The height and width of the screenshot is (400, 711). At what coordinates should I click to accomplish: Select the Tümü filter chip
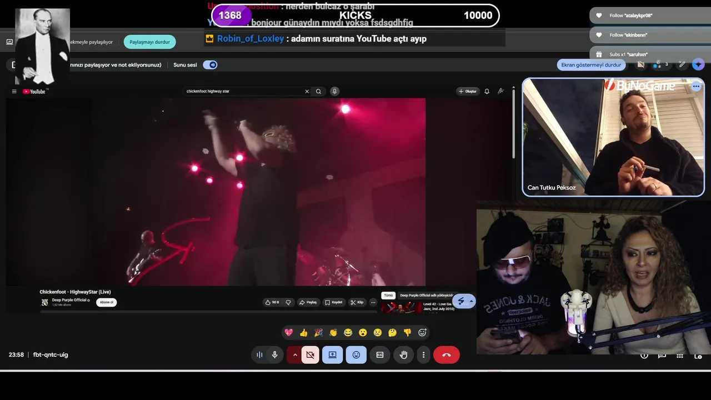388,296
